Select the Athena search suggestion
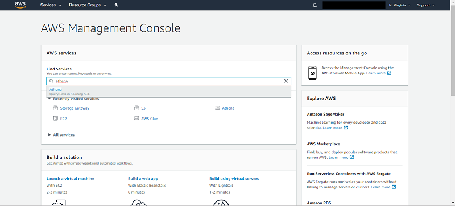Image resolution: width=455 pixels, height=206 pixels. 168,91
